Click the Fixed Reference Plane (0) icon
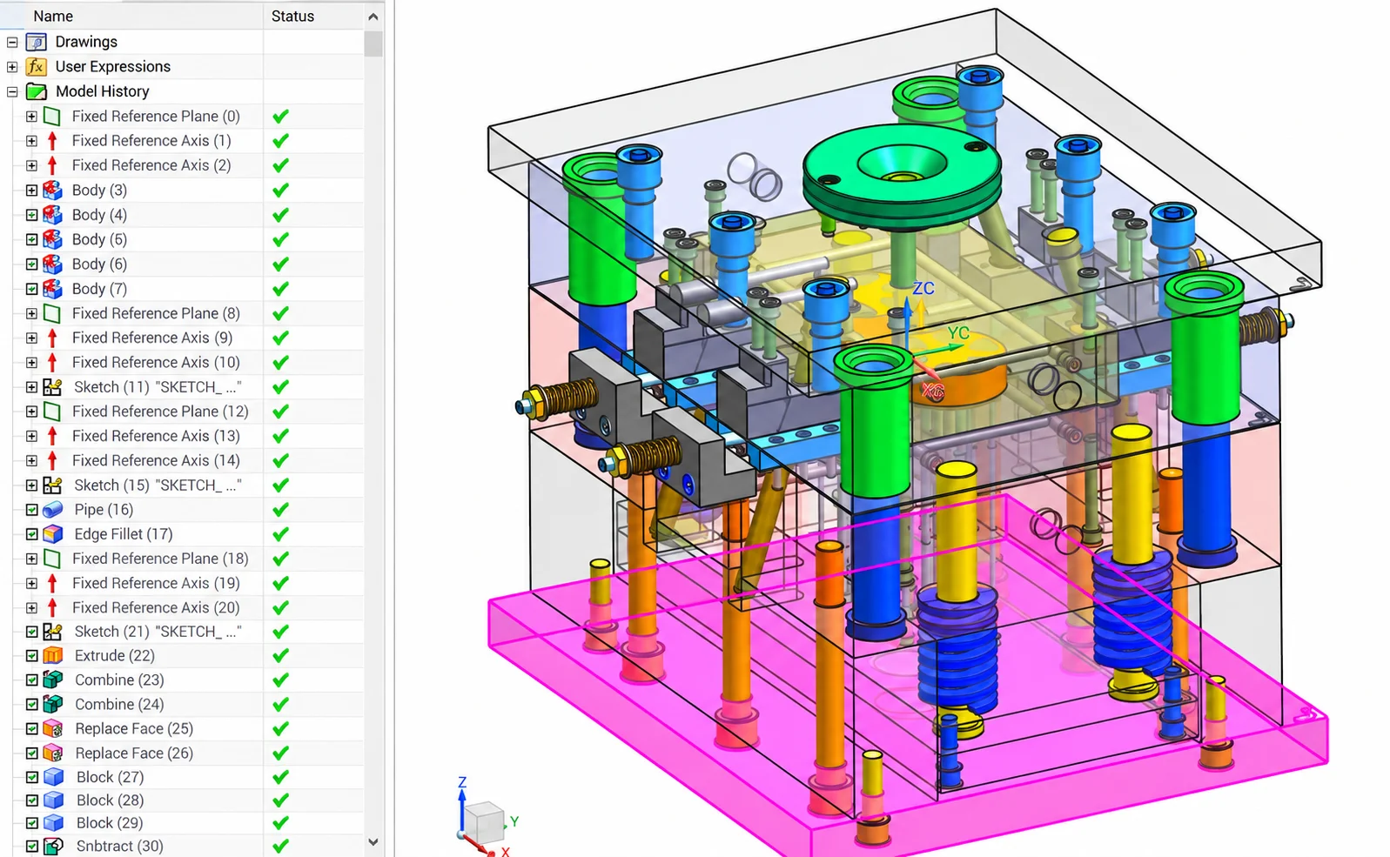This screenshot has width=1390, height=857. pos(52,116)
